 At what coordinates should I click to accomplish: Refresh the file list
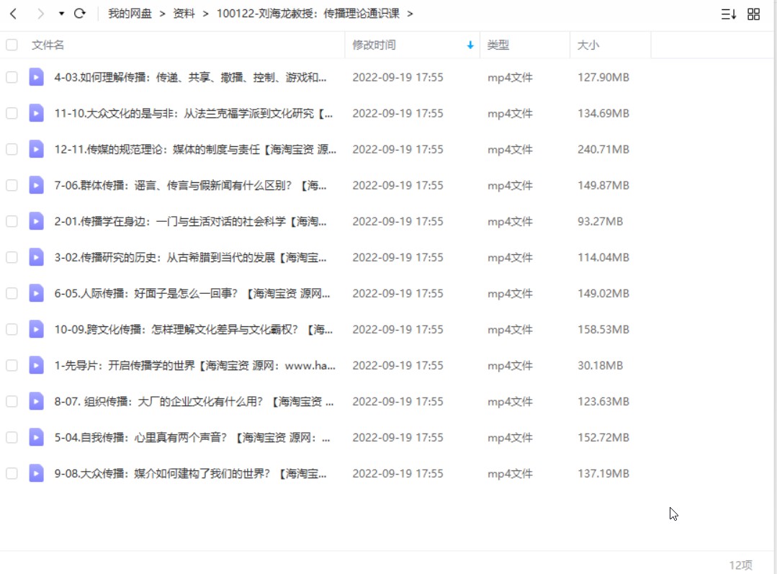click(80, 14)
